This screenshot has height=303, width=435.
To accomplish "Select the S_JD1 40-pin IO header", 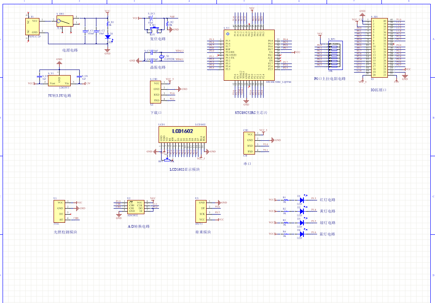I will point(379,47).
